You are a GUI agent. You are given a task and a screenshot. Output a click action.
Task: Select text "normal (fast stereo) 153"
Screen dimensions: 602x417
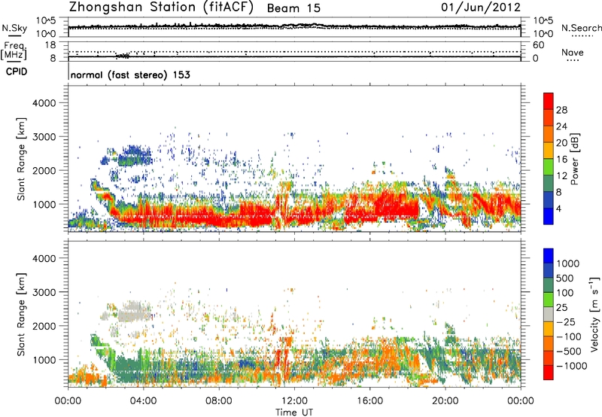pyautogui.click(x=130, y=75)
